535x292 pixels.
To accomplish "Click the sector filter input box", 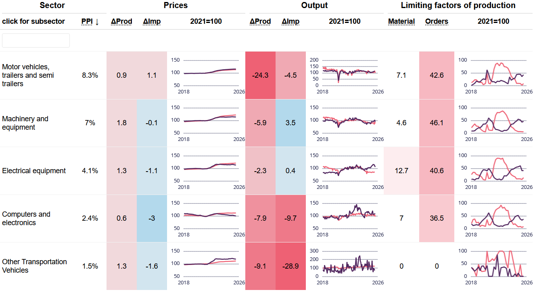I will (36, 41).
